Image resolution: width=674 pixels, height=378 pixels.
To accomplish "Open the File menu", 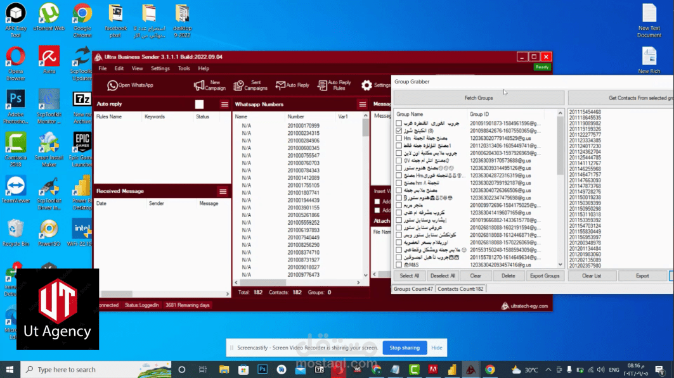I will click(102, 68).
